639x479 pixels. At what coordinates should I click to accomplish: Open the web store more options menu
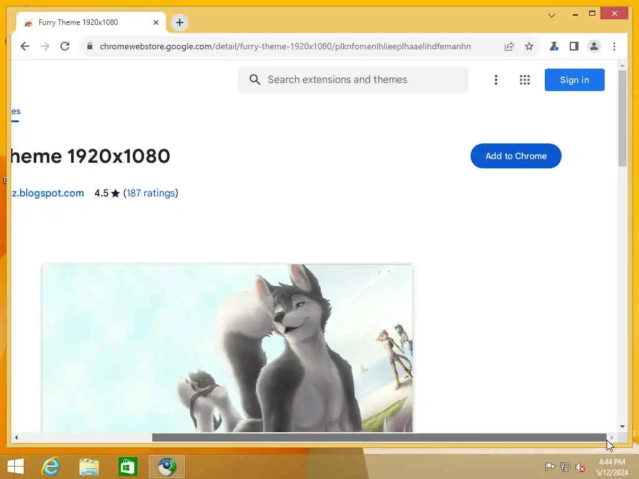pyautogui.click(x=496, y=80)
